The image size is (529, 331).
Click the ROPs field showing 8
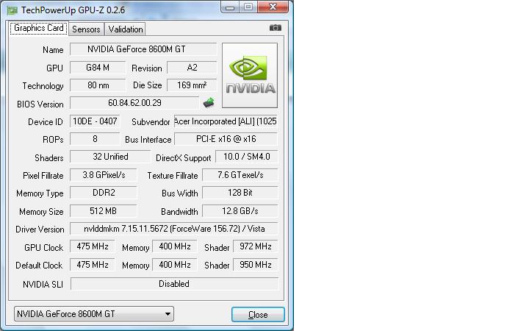click(95, 139)
